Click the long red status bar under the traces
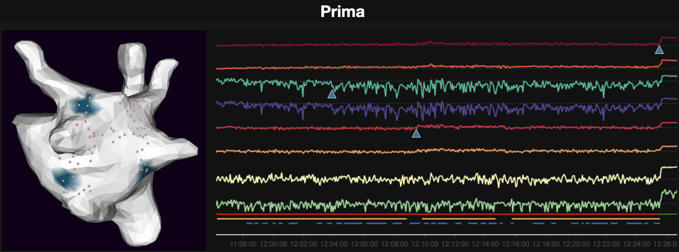Image resolution: width=679 pixels, height=252 pixels. click(437, 214)
